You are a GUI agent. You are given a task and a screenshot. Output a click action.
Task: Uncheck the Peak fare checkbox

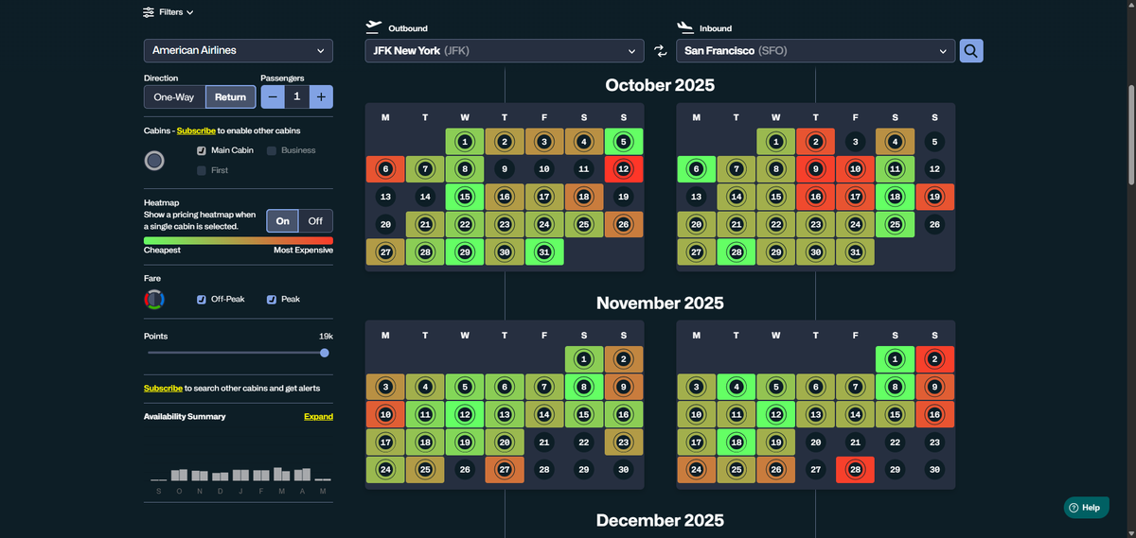(x=272, y=300)
